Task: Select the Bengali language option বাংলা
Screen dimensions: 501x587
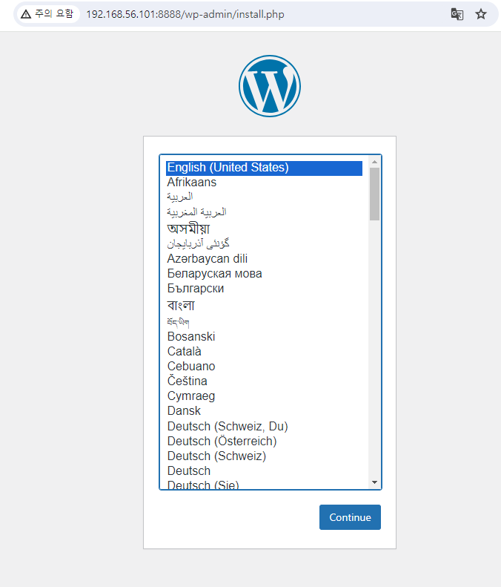Action: pyautogui.click(x=264, y=305)
